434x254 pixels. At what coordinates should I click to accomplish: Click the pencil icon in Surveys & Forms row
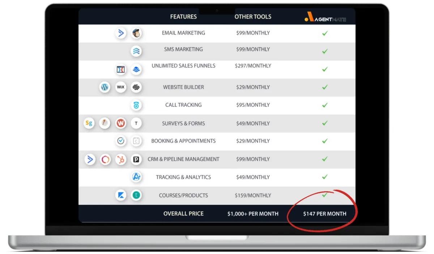(105, 123)
